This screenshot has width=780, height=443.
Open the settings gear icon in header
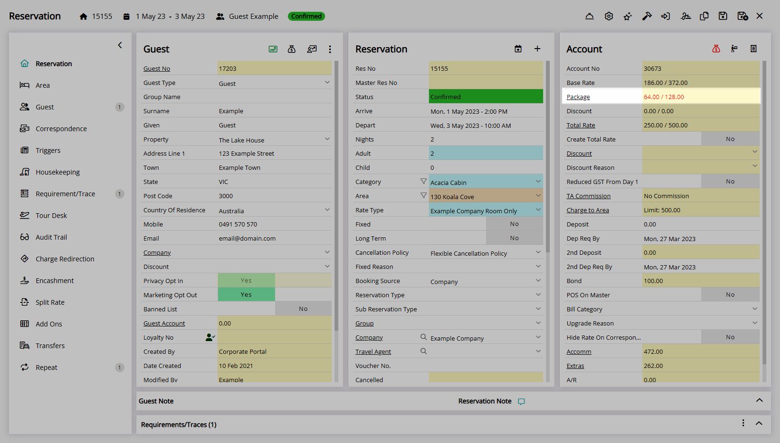click(609, 16)
